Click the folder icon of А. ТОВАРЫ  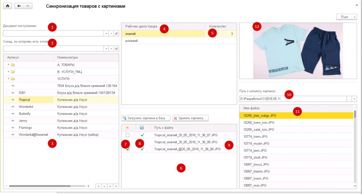(13, 65)
